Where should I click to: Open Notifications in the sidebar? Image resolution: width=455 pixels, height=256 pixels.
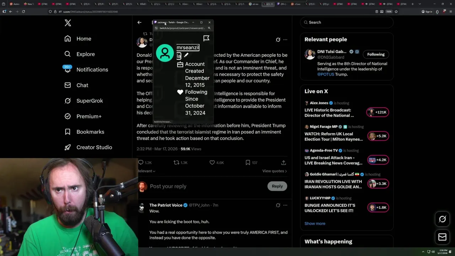coord(86,70)
